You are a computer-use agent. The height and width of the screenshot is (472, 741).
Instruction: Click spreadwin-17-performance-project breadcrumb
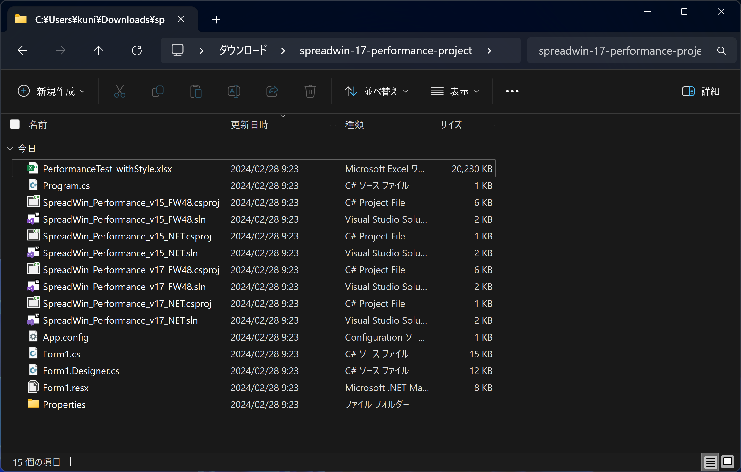coord(386,51)
